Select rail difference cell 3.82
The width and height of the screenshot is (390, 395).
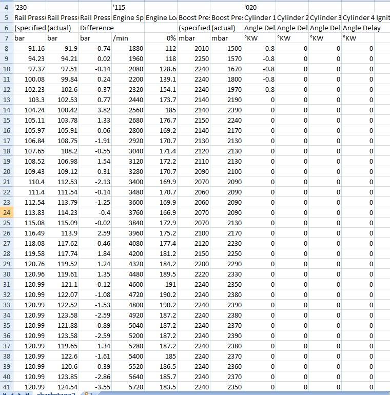click(95, 110)
